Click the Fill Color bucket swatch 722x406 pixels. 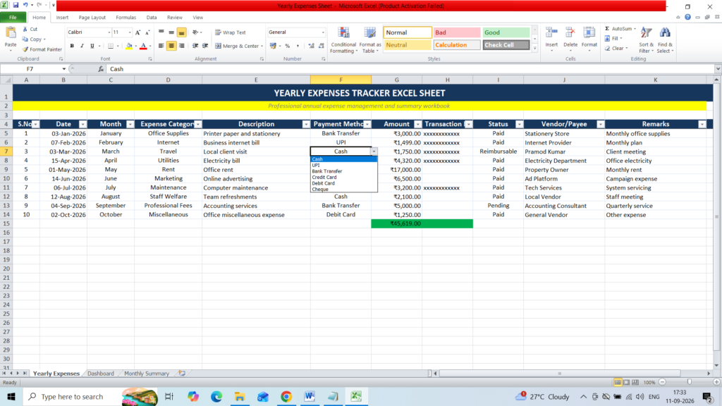(128, 46)
